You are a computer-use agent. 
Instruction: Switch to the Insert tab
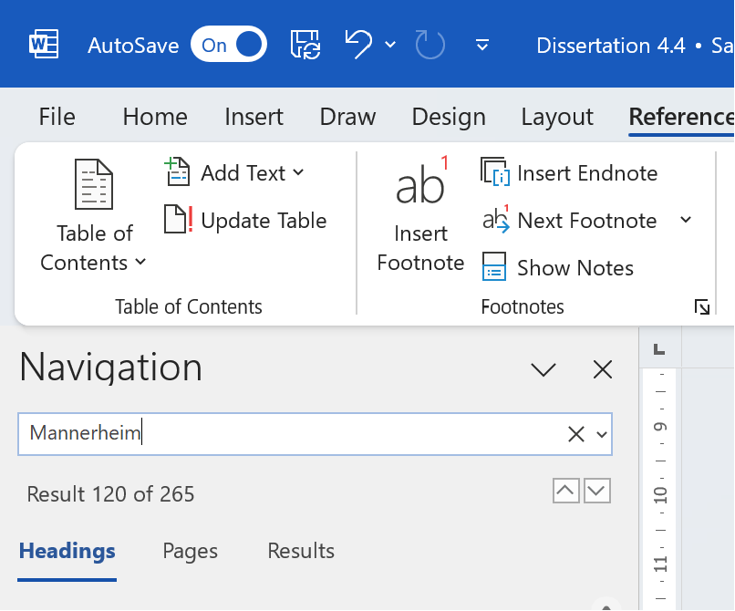click(x=254, y=117)
